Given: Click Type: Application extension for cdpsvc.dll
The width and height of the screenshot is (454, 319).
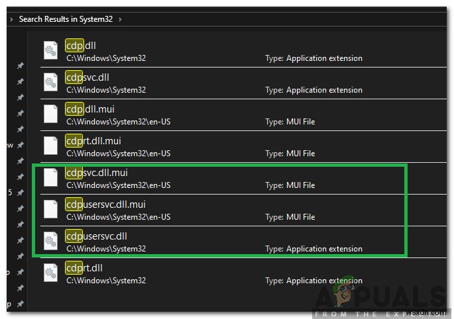Looking at the screenshot, I should pyautogui.click(x=314, y=90).
